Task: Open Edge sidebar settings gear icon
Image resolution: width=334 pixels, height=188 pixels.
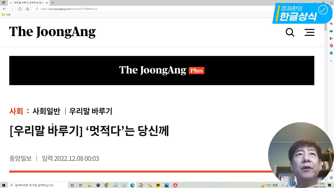Action: tap(331, 178)
